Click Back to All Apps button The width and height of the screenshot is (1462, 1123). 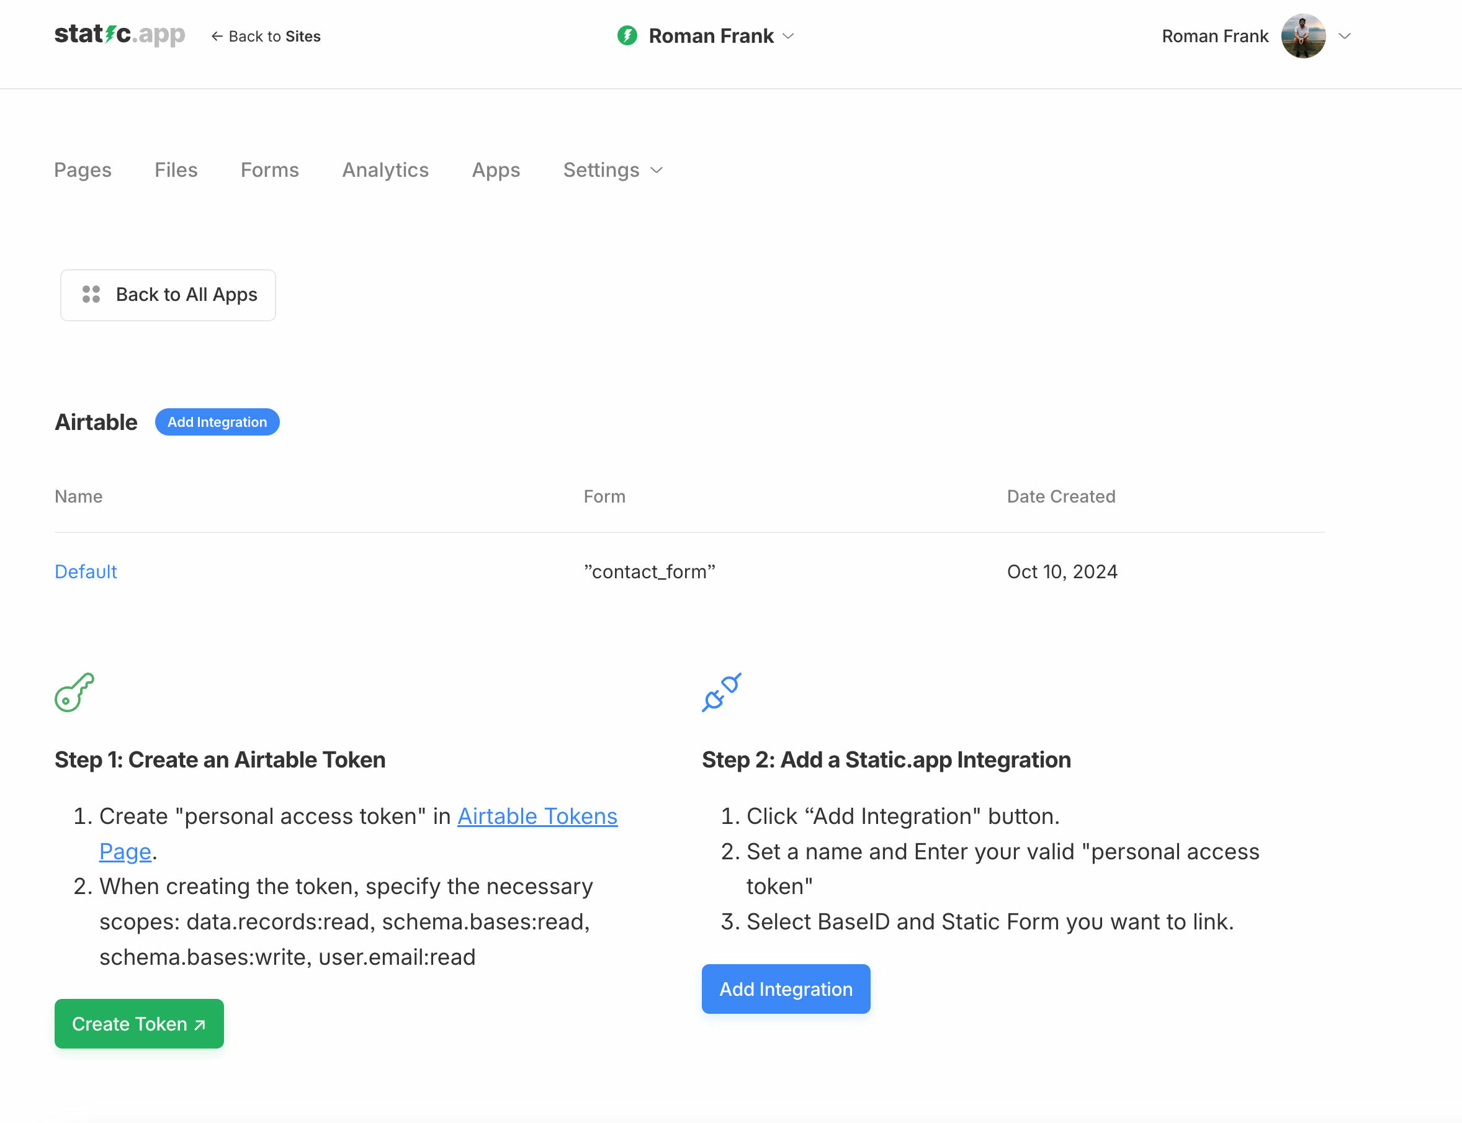(168, 295)
